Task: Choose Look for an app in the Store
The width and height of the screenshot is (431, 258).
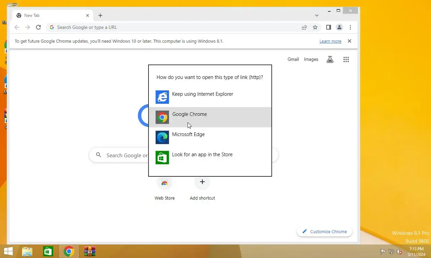Action: tap(210, 157)
